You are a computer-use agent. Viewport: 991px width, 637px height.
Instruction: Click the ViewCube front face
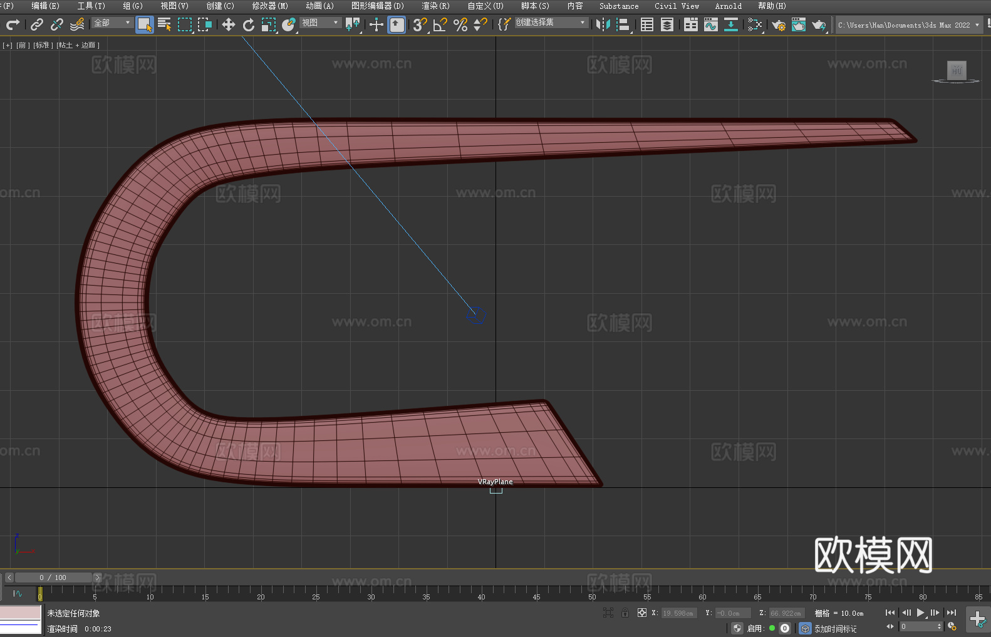pyautogui.click(x=957, y=70)
